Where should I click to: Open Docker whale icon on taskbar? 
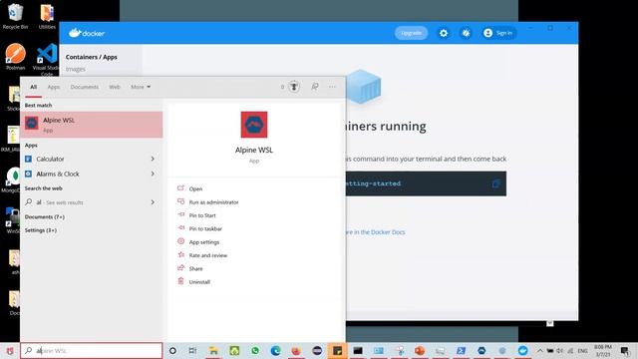point(522,350)
